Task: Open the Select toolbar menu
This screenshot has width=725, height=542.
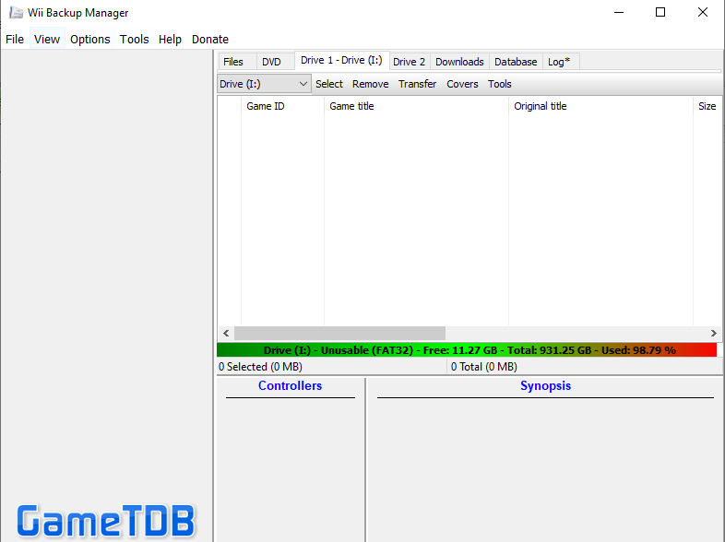Action: tap(329, 84)
